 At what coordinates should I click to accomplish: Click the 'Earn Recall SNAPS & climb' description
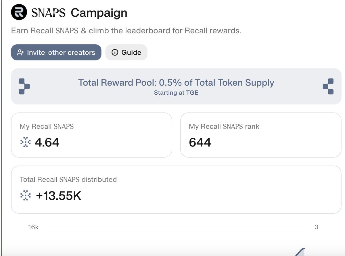126,30
